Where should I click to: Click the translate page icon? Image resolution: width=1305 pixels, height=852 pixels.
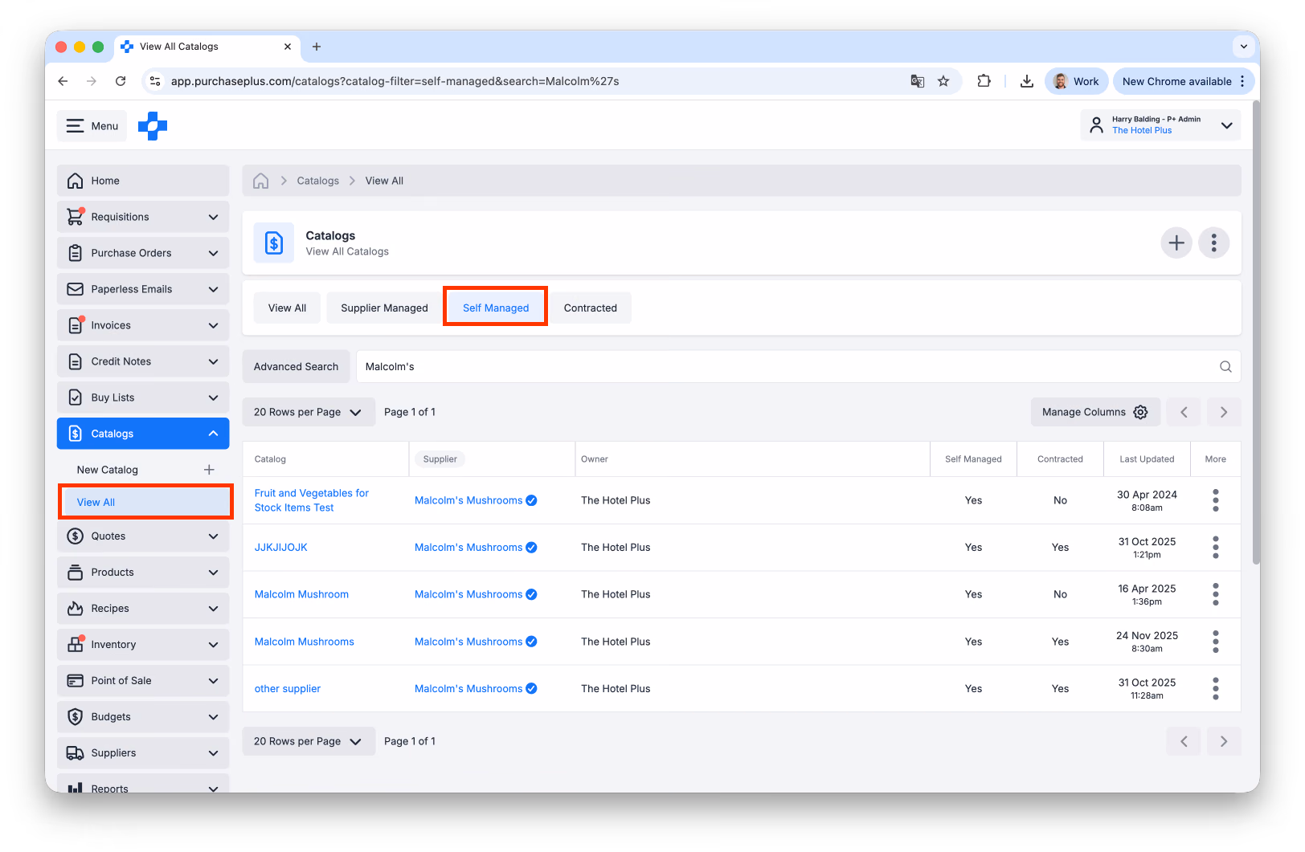pos(917,81)
